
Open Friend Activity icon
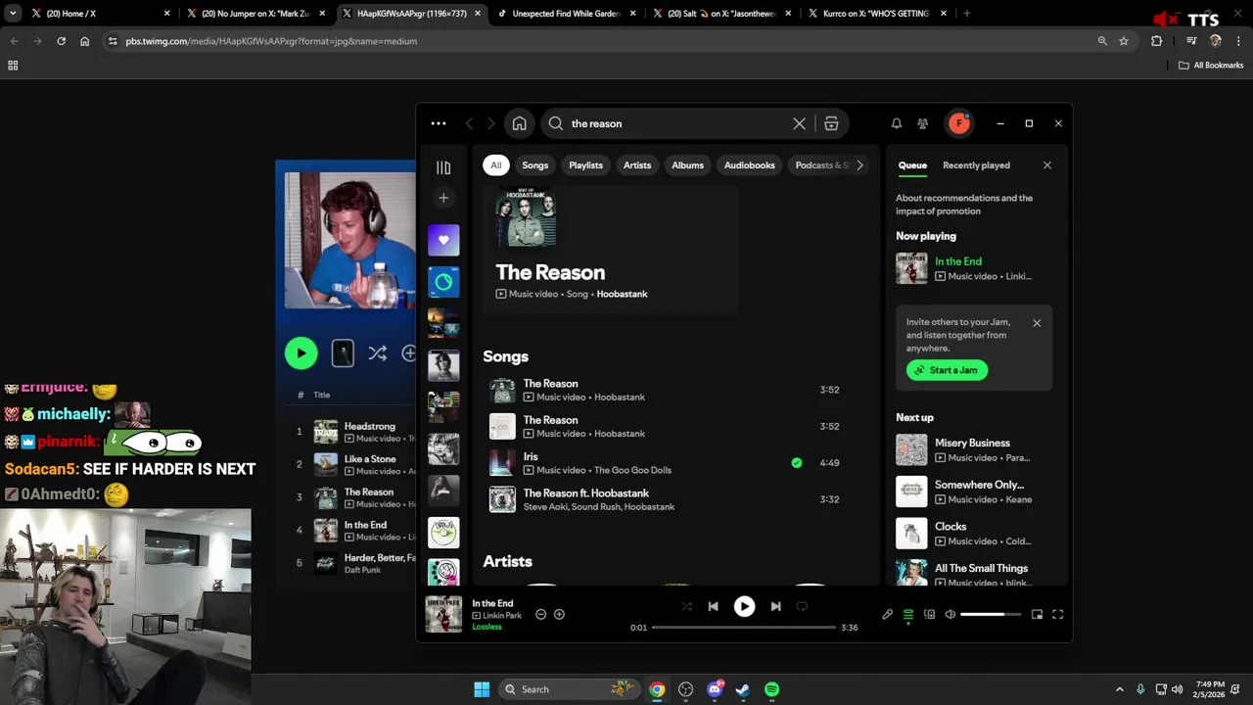[x=922, y=123]
